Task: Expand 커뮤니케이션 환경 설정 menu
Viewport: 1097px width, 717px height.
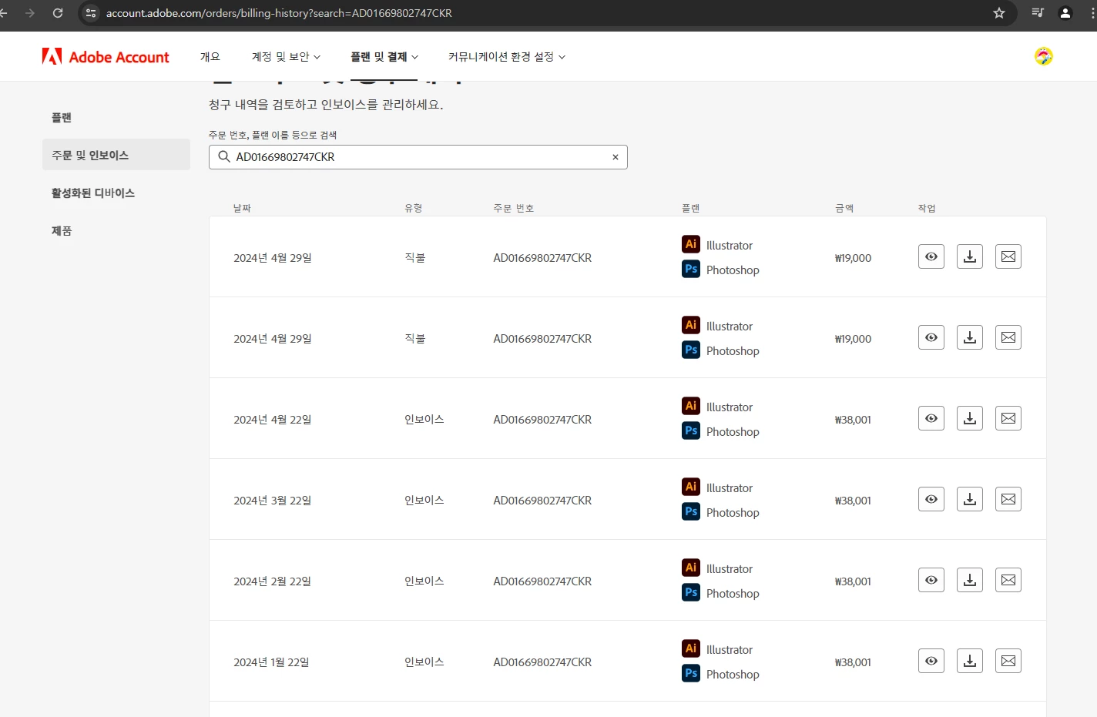Action: point(507,57)
